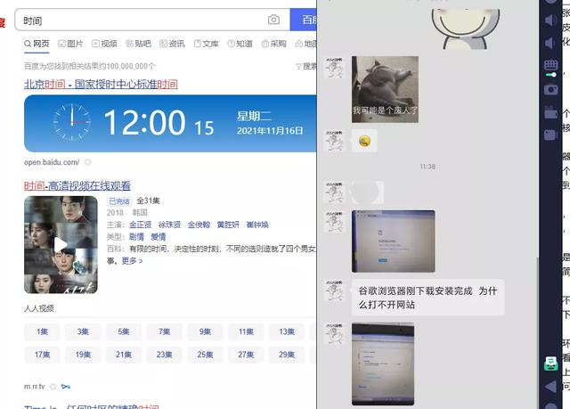This screenshot has height=409, width=570.
Task: Select episode 27集
Action: pos(246,355)
